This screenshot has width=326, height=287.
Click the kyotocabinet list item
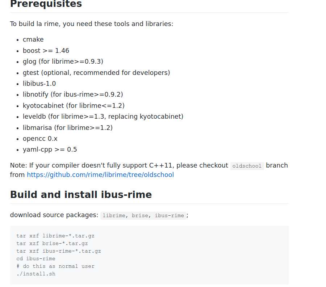[74, 106]
